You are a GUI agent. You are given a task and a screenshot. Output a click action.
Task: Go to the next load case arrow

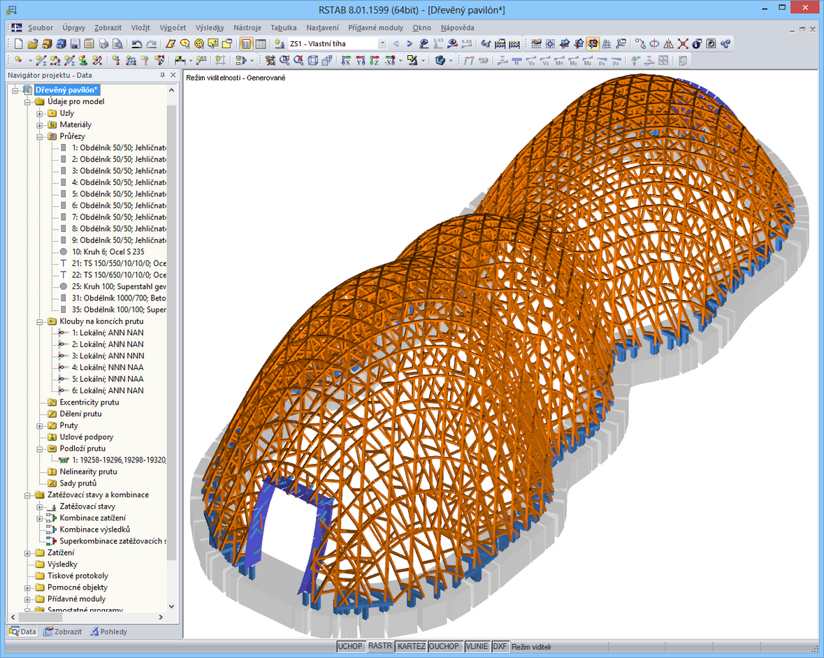[410, 43]
